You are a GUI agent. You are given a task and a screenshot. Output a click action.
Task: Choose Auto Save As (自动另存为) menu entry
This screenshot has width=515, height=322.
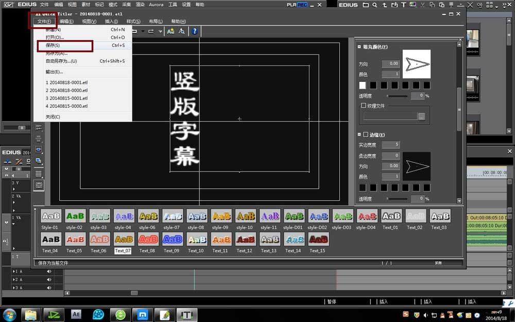82,61
